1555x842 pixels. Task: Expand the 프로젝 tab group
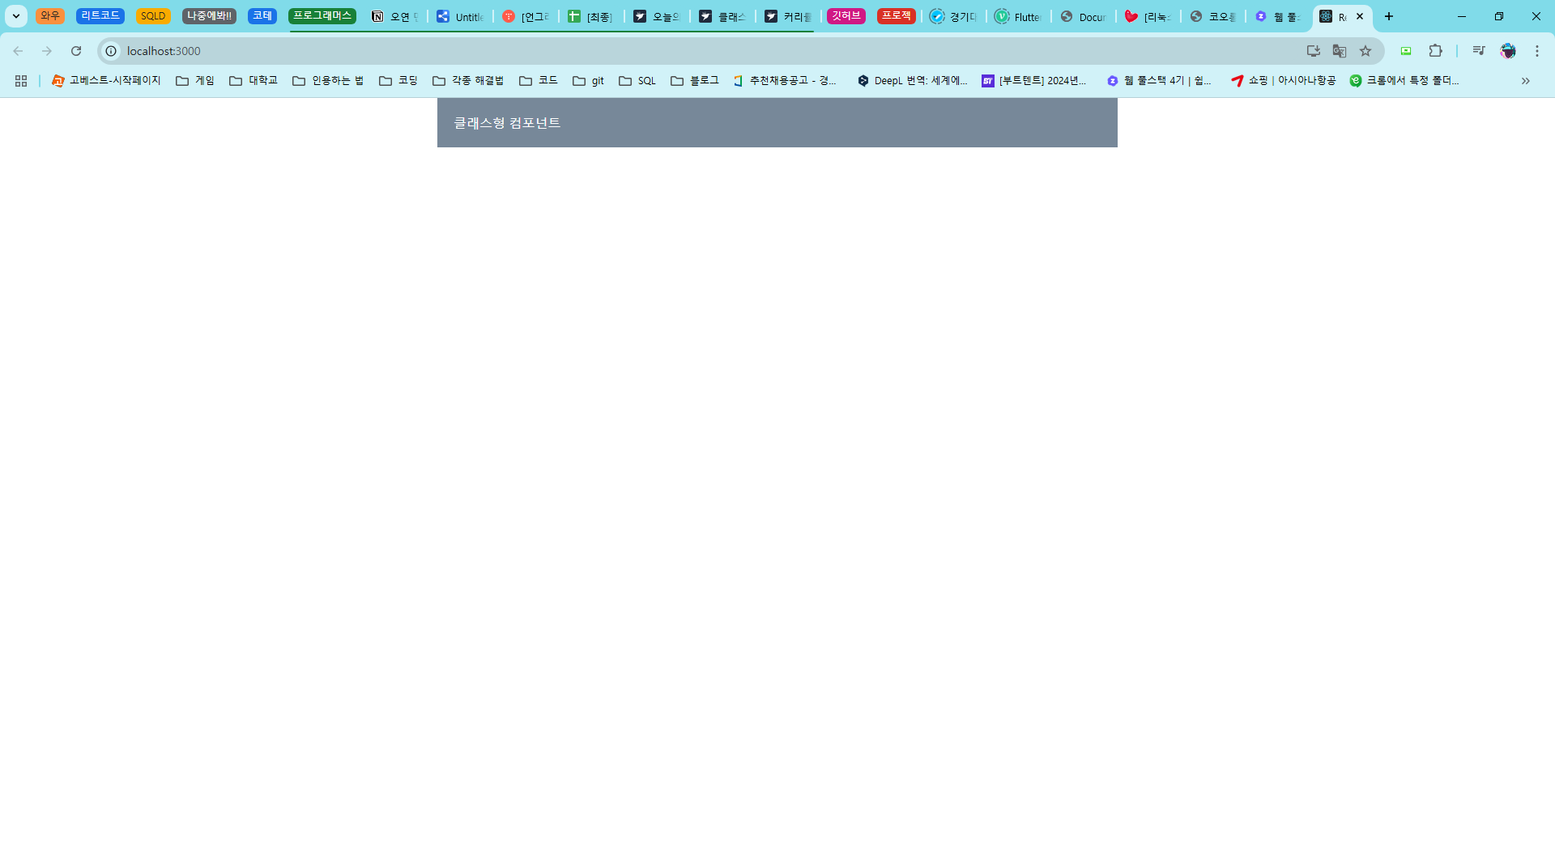point(897,16)
